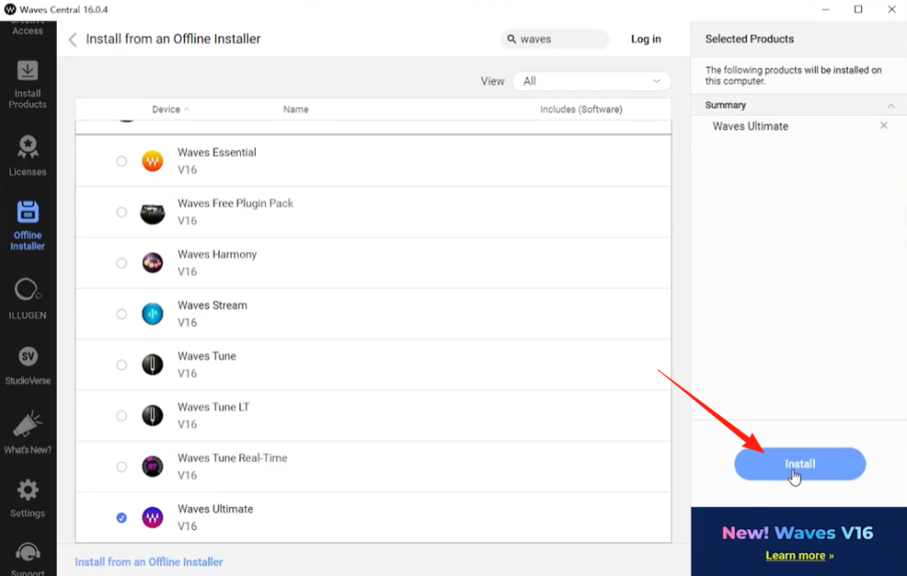Open the Support section
The height and width of the screenshot is (576, 907).
(27, 559)
